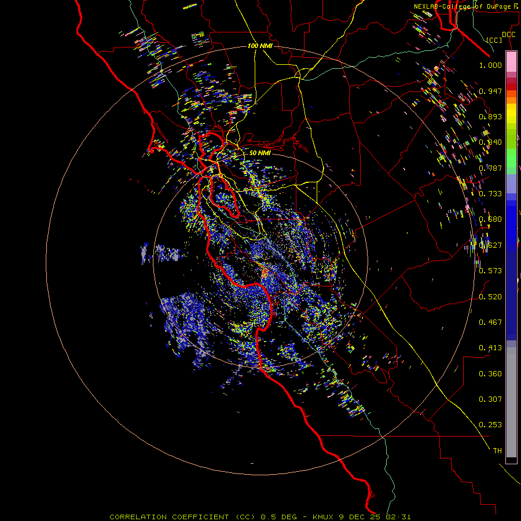The height and width of the screenshot is (521, 521).
Task: Click the red segment of the color bar
Action: coord(511,87)
